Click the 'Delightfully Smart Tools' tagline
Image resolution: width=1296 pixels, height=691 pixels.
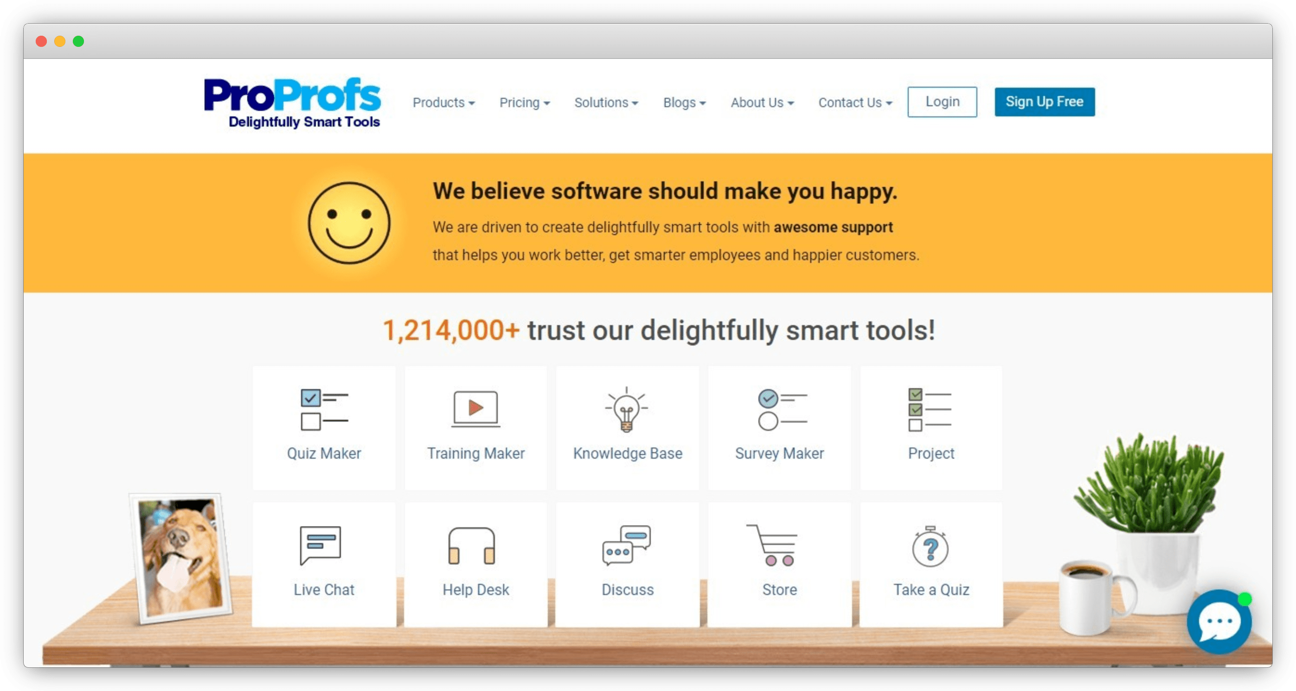click(x=304, y=122)
